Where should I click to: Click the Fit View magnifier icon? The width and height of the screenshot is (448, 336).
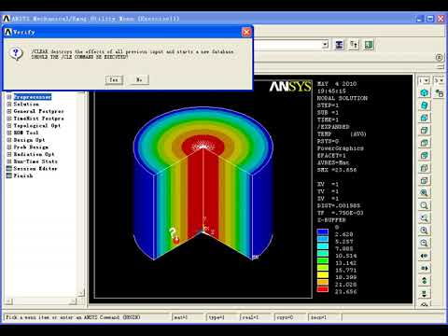[x=424, y=193]
